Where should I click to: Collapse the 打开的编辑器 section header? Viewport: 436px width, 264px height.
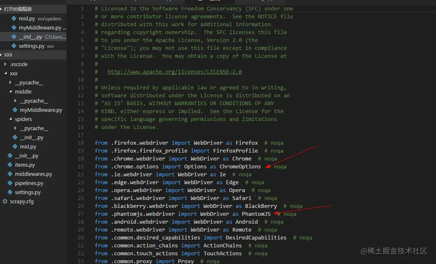[33, 9]
